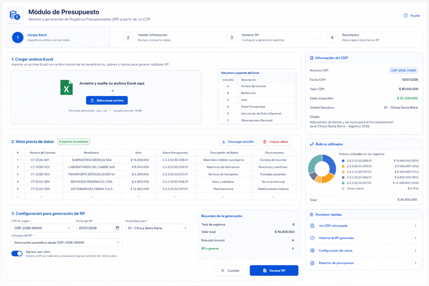Select the $ 4.800.000 value in the table
429x286 pixels.
click(x=140, y=182)
